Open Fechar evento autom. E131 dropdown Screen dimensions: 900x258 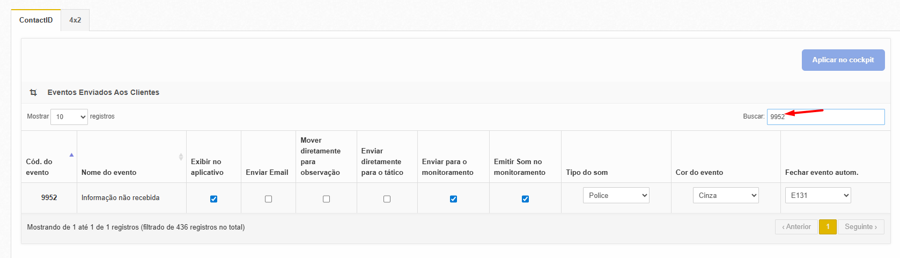pyautogui.click(x=817, y=195)
